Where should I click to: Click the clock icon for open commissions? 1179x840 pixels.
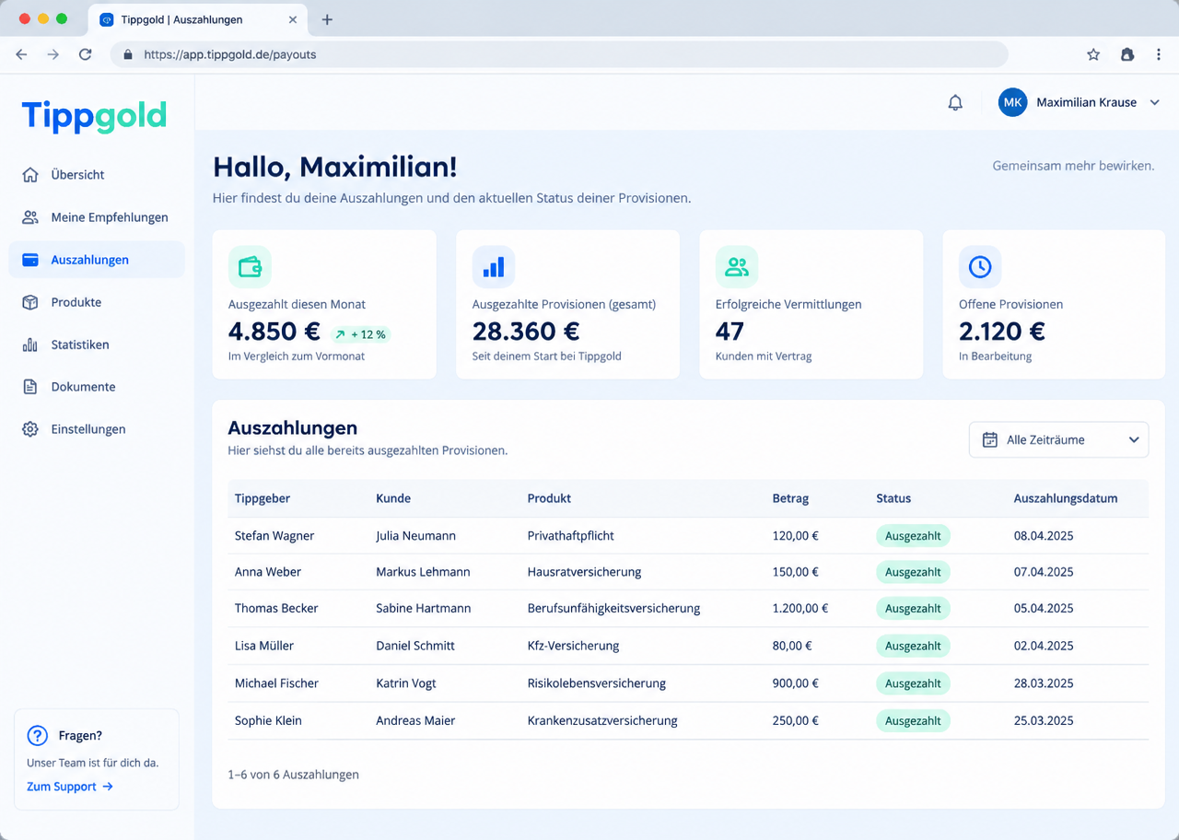coord(980,267)
